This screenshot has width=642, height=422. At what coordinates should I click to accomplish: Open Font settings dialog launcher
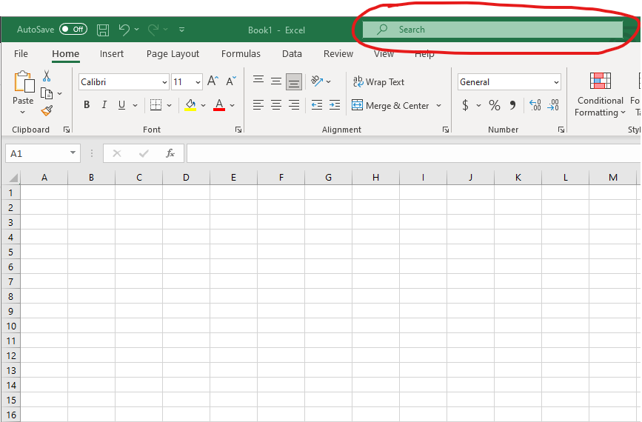(x=238, y=130)
